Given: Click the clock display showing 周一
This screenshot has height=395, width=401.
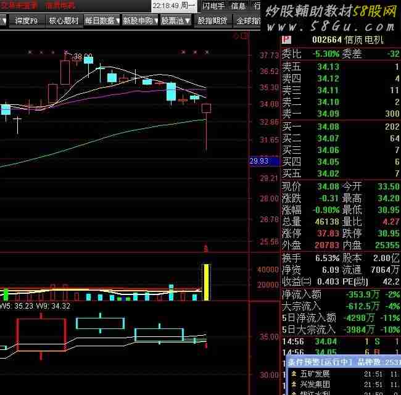Looking at the screenshot, I should (x=174, y=6).
